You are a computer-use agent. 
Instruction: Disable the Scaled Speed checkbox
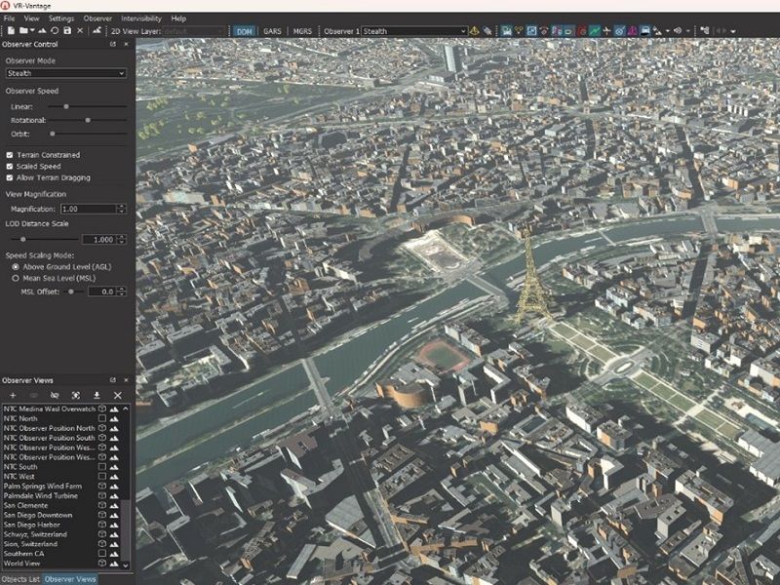(10, 166)
